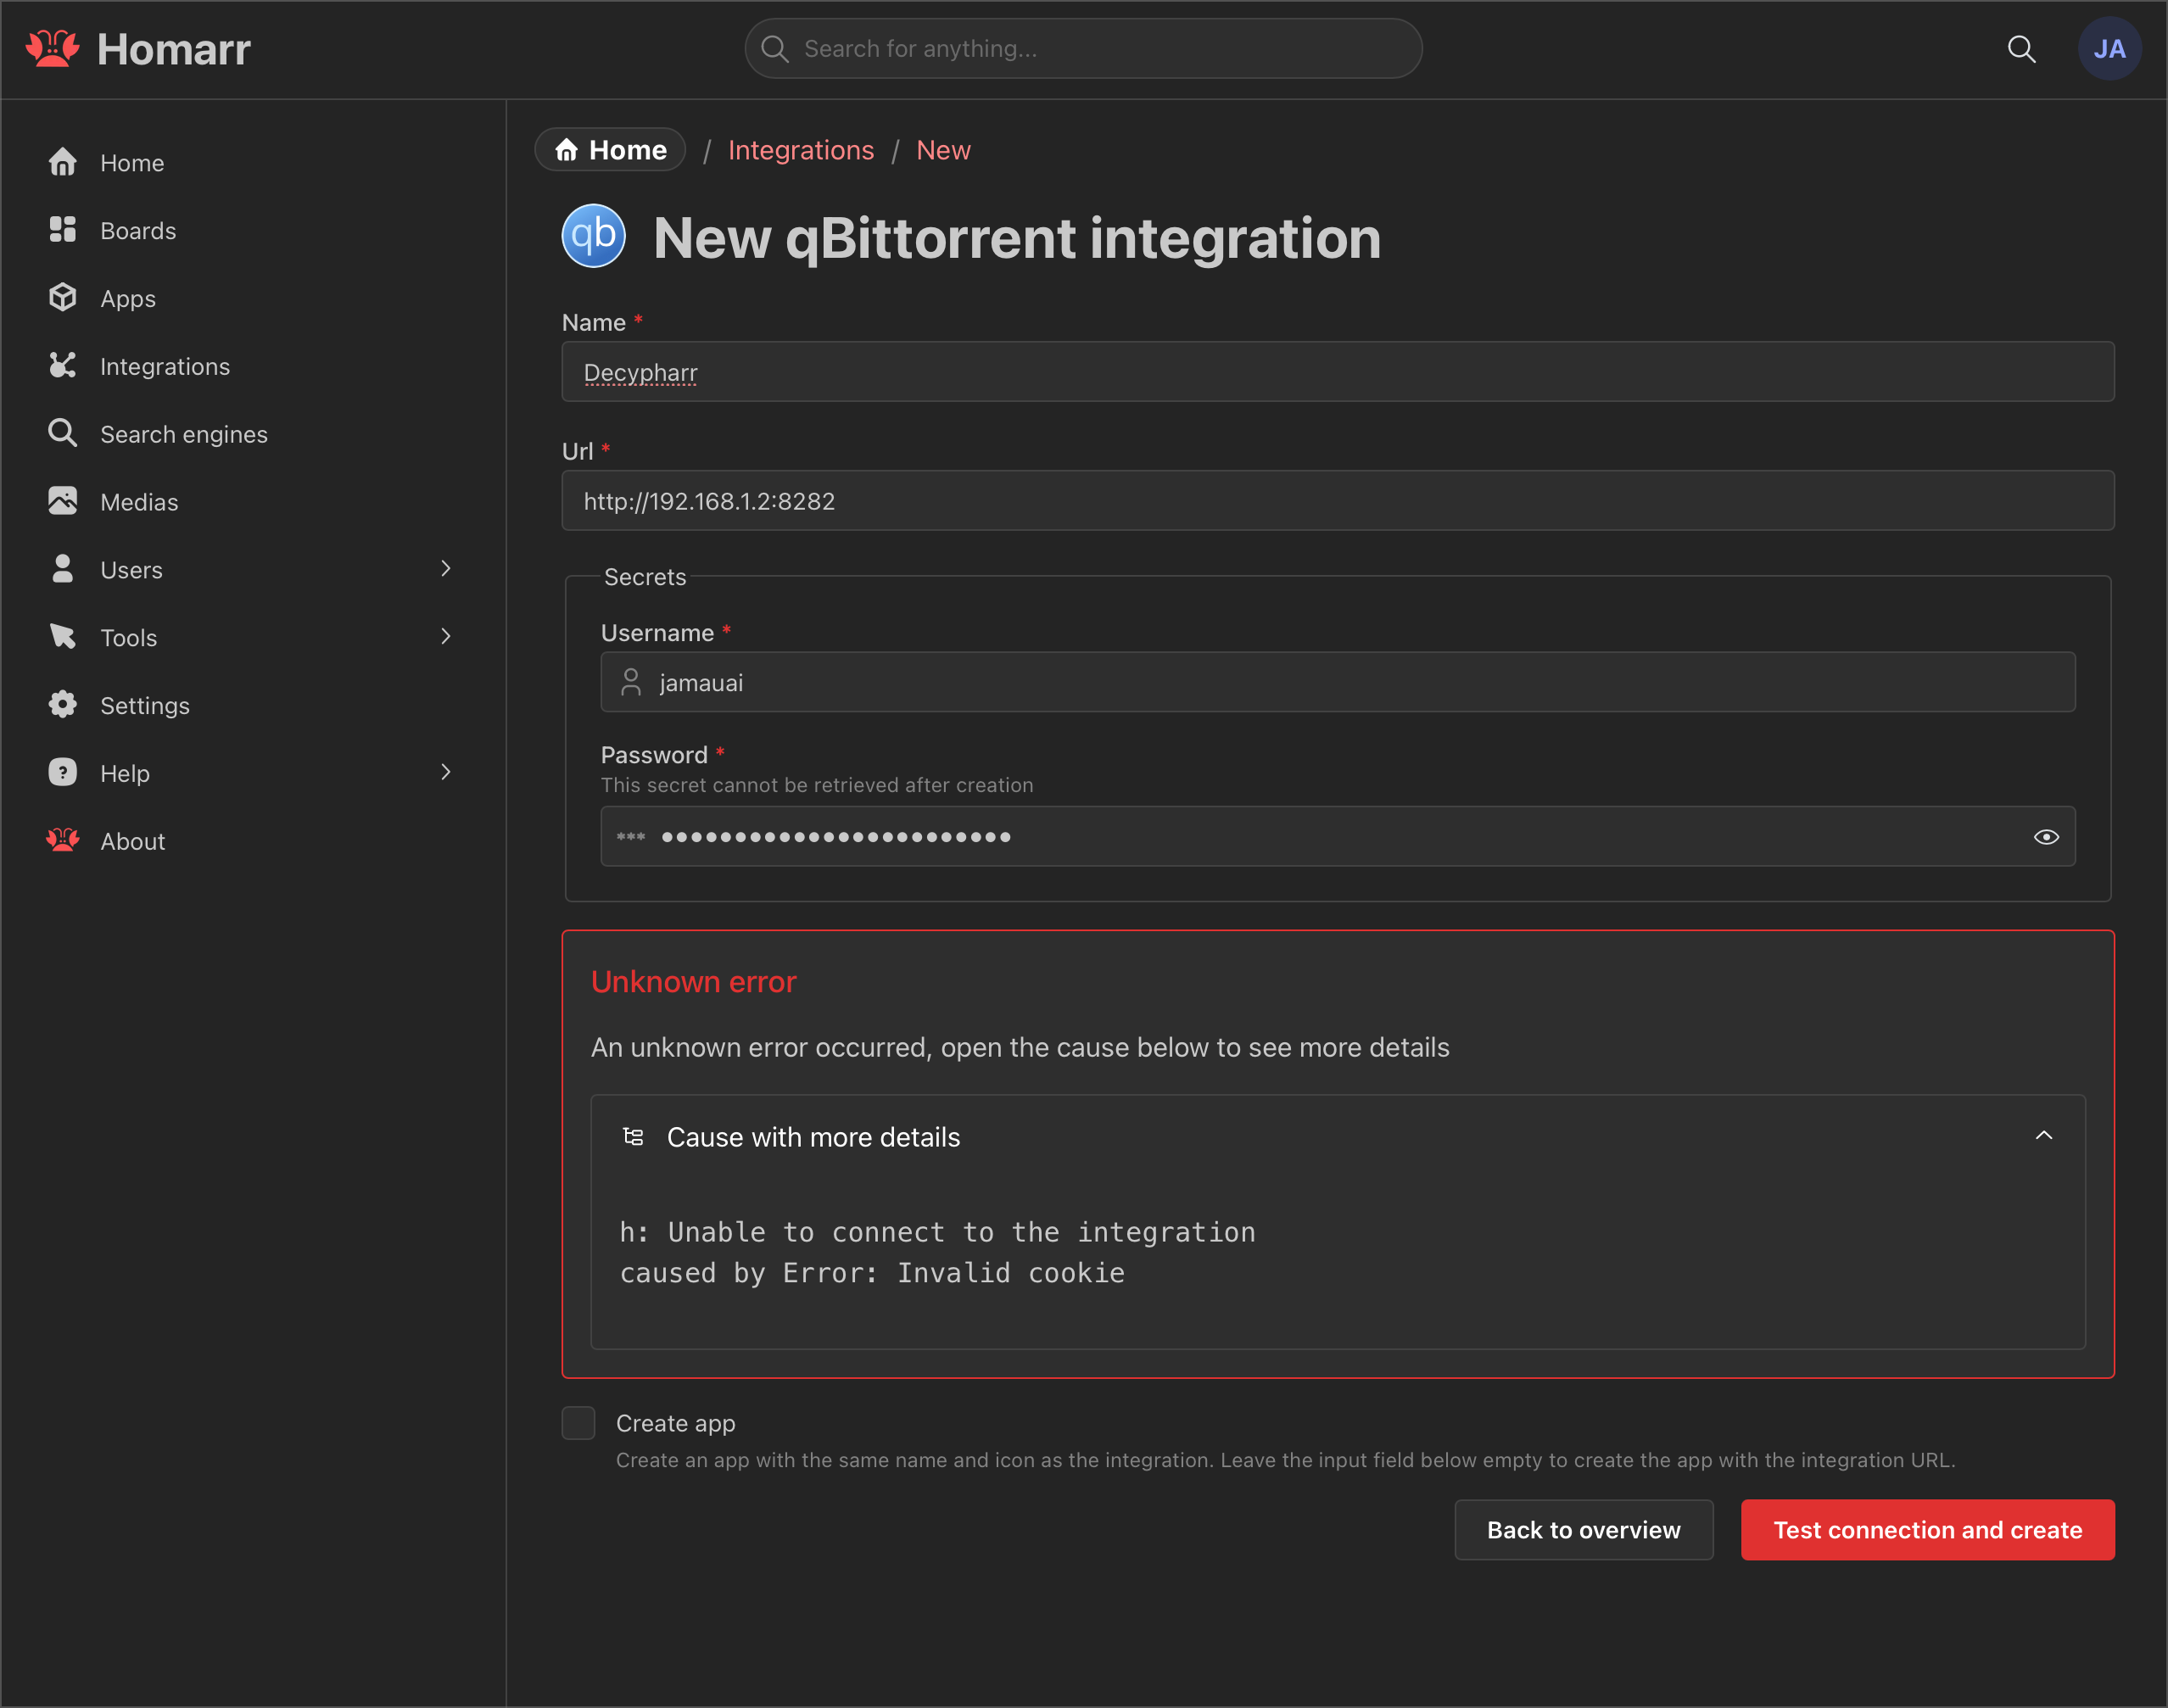Click the magnifier icon in top right

pyautogui.click(x=2021, y=49)
